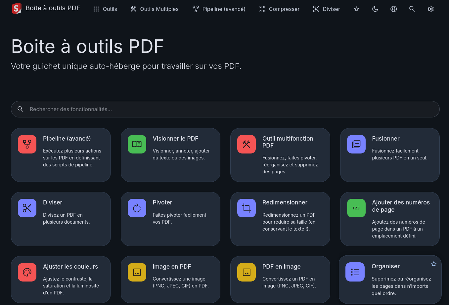
Task: Open Outil multifonction PDF card title
Action: click(x=288, y=142)
